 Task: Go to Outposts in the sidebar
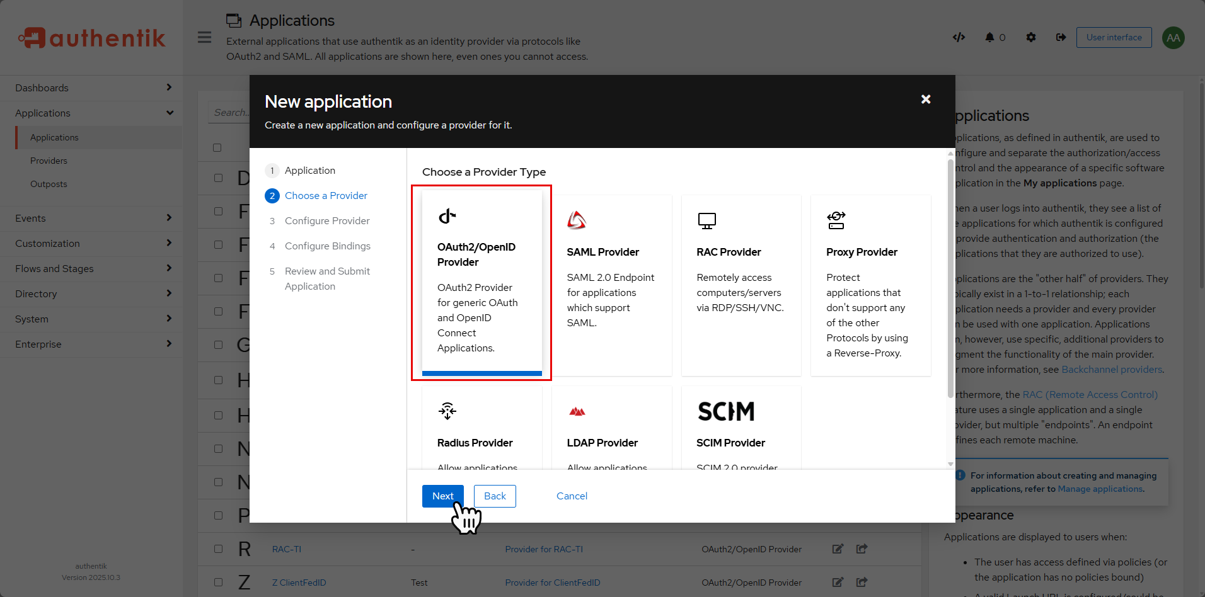pyautogui.click(x=49, y=185)
